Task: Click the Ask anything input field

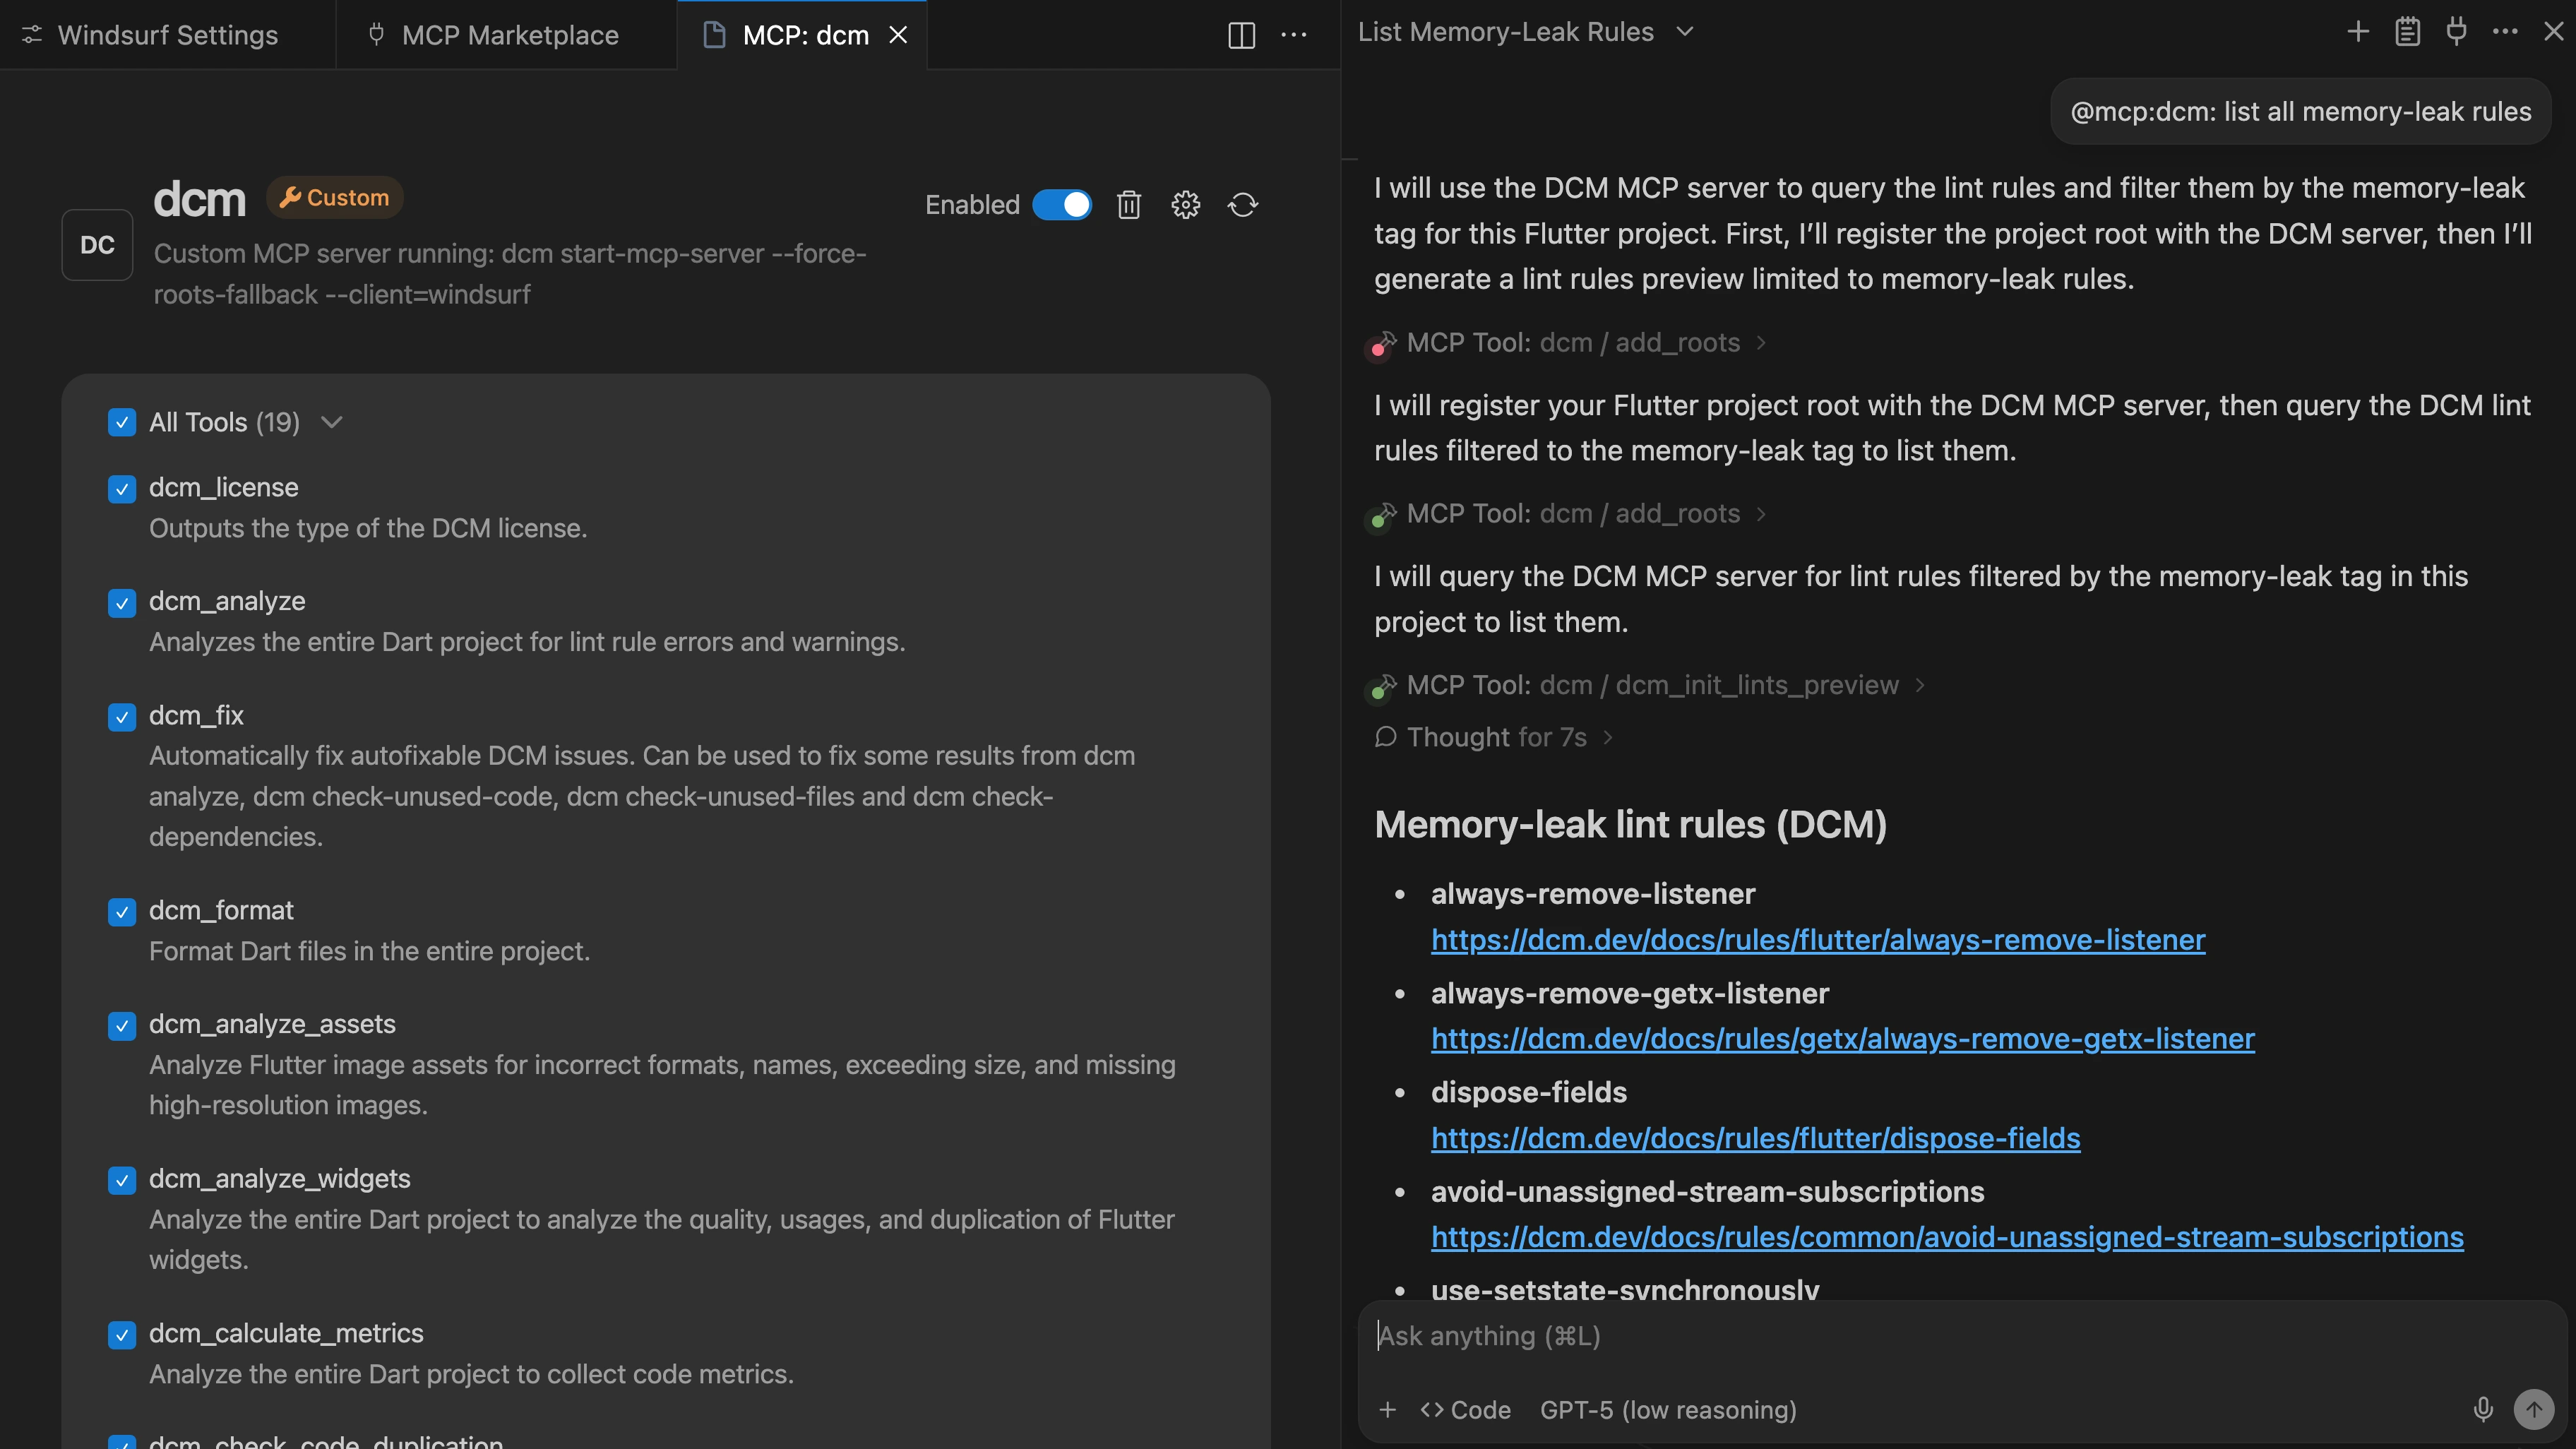Action: coord(1900,1336)
